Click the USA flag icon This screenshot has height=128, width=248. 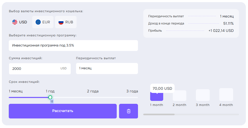pos(15,22)
